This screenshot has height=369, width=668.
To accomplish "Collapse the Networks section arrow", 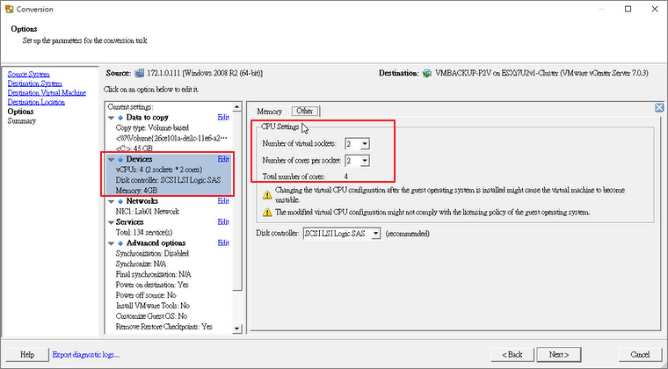I will click(x=112, y=201).
